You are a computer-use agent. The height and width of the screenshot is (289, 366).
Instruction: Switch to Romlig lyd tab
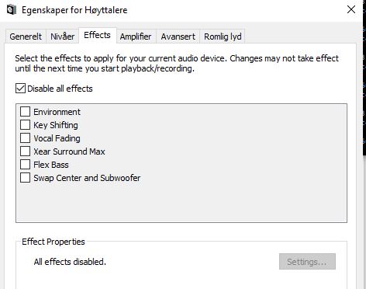[223, 37]
